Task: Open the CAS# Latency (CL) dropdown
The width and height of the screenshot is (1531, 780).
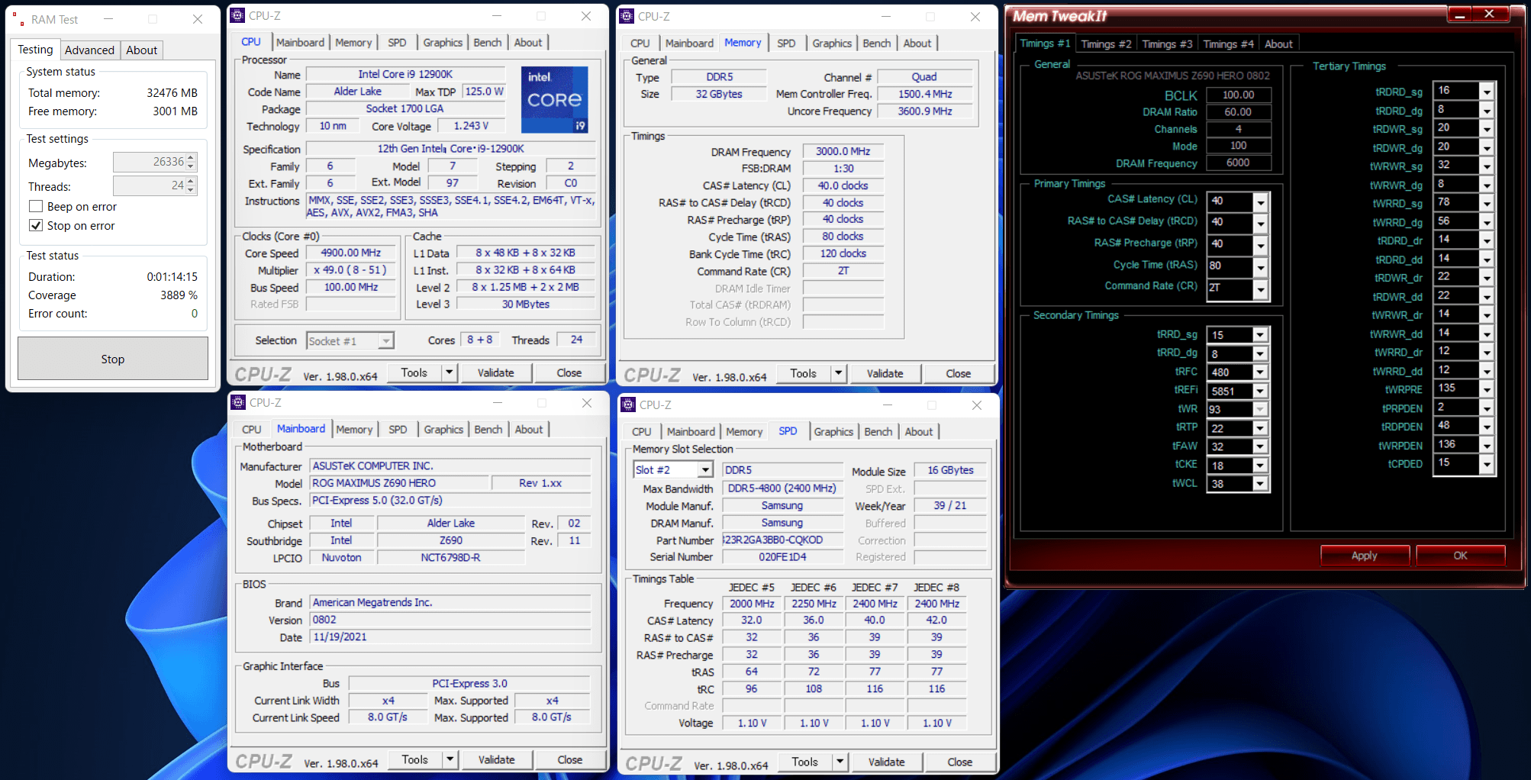Action: pos(1261,202)
